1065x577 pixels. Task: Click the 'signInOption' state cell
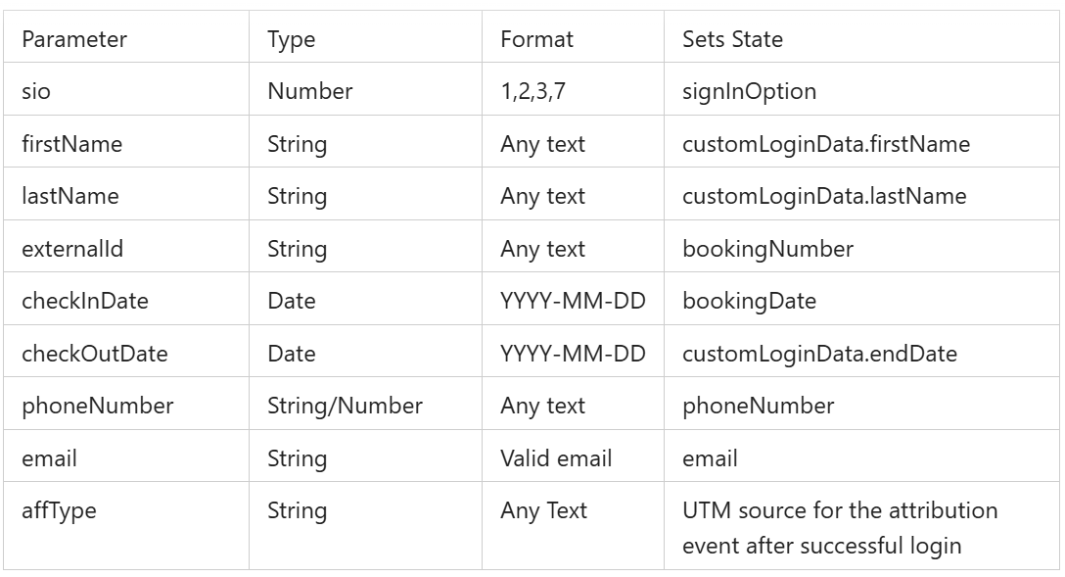coord(749,92)
